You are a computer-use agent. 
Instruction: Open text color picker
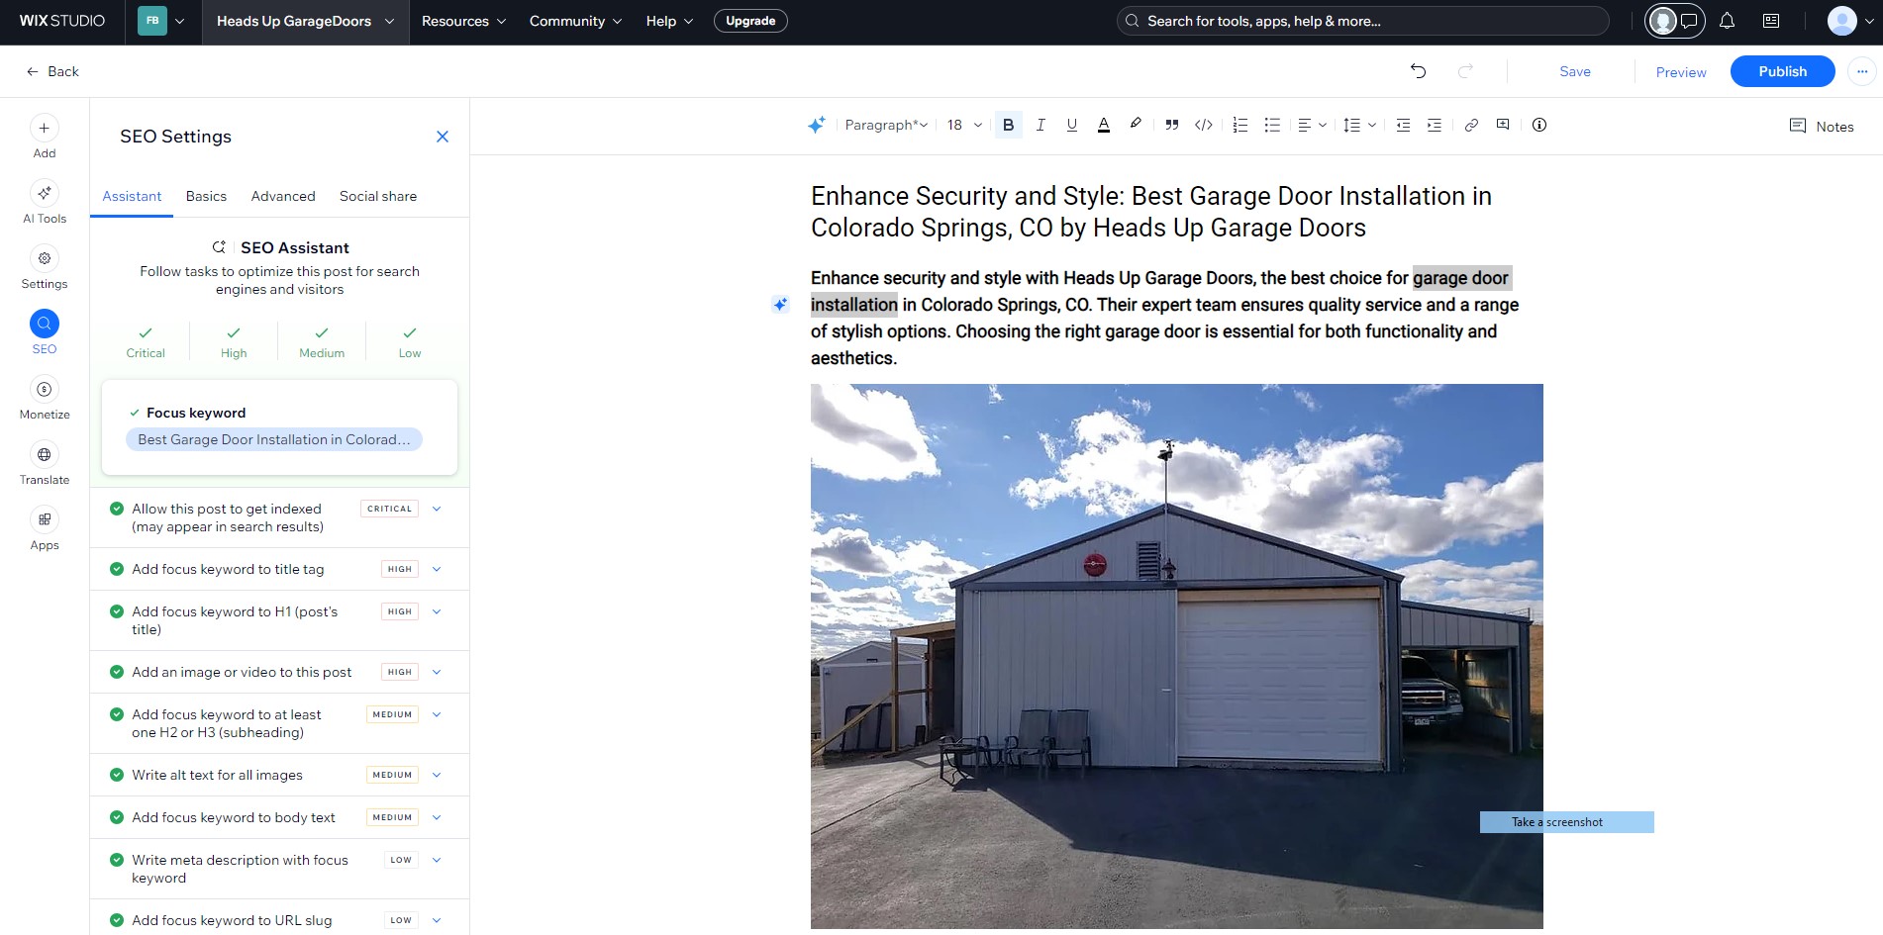click(x=1104, y=126)
